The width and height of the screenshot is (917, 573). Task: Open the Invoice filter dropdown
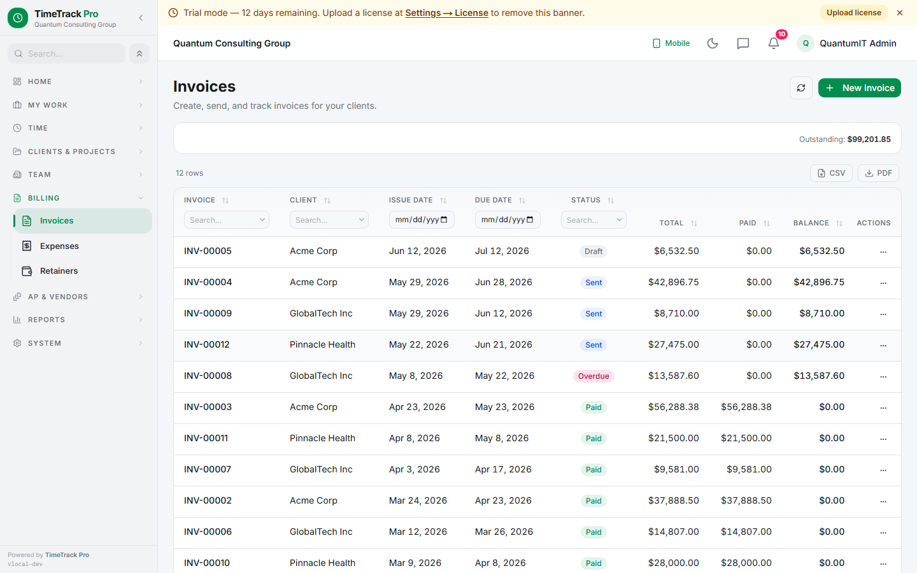pyautogui.click(x=227, y=220)
